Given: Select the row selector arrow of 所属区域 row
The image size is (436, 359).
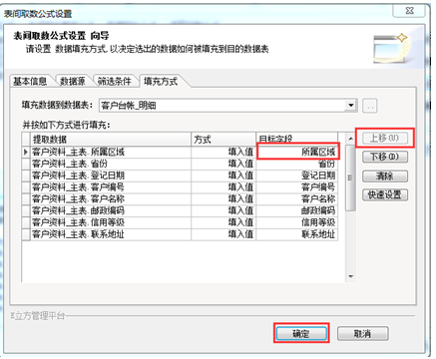Looking at the screenshot, I should click(x=26, y=153).
